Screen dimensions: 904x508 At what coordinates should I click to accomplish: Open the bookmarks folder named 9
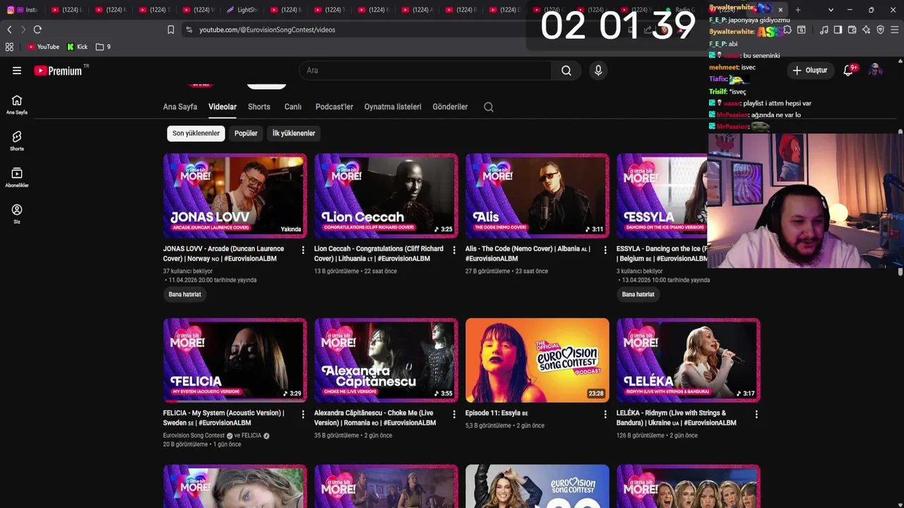[x=103, y=47]
